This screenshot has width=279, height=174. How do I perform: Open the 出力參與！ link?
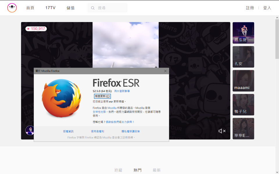click(x=128, y=122)
